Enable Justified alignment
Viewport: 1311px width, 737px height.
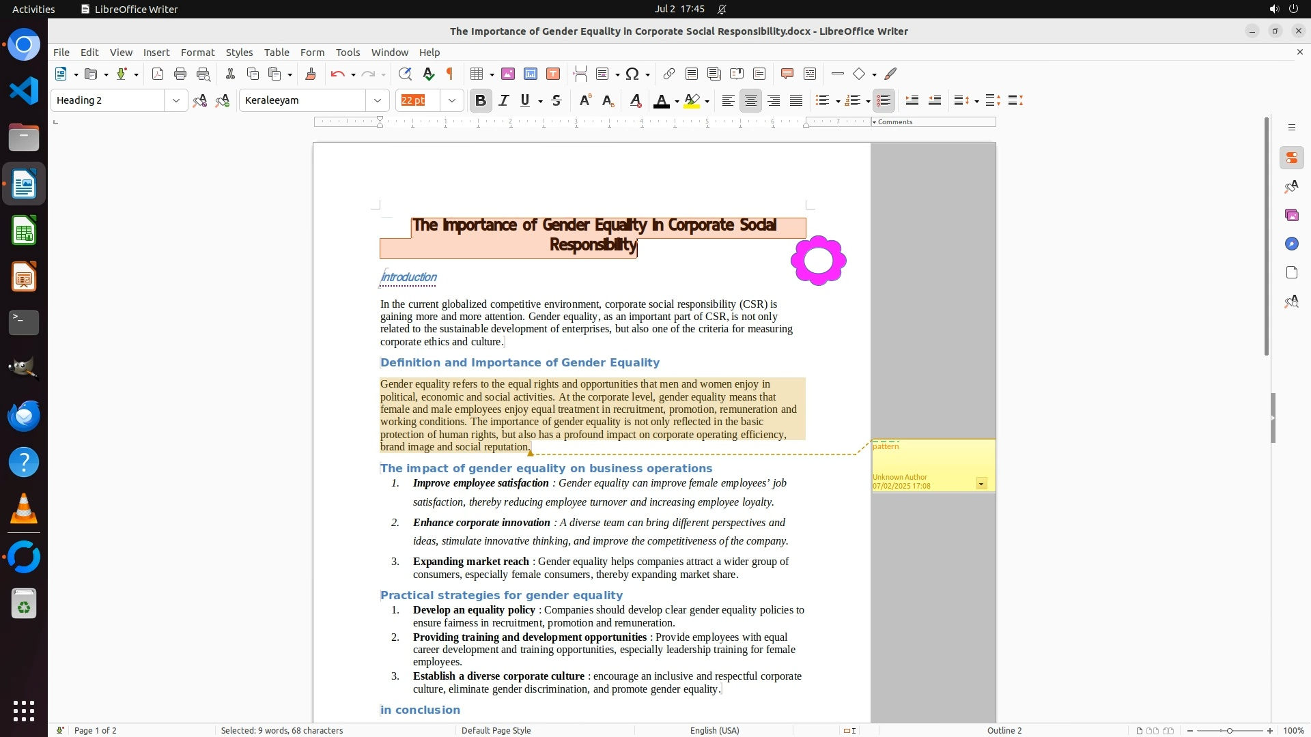pos(796,100)
